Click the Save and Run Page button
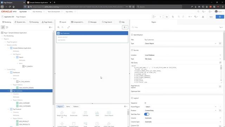The image size is (225, 127). pyautogui.click(x=220, y=17)
